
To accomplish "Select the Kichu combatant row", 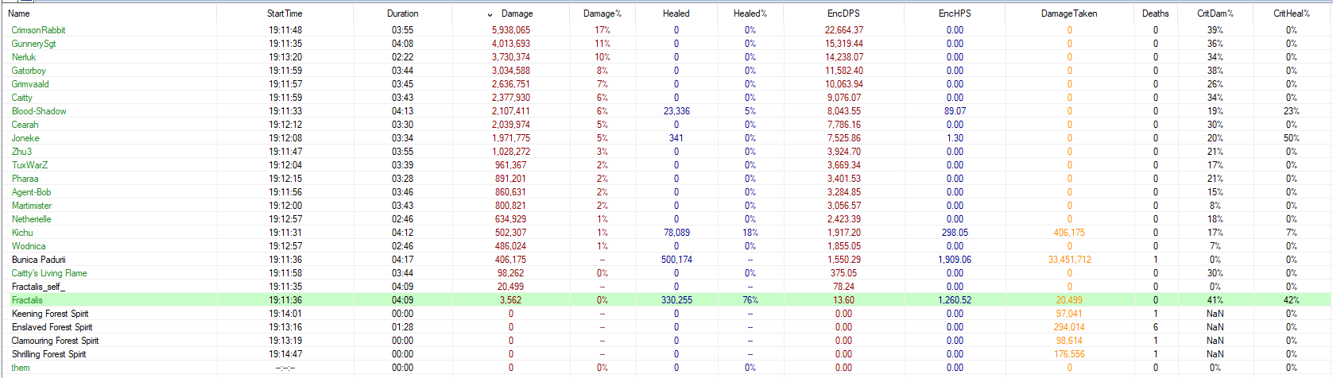I will (x=22, y=233).
